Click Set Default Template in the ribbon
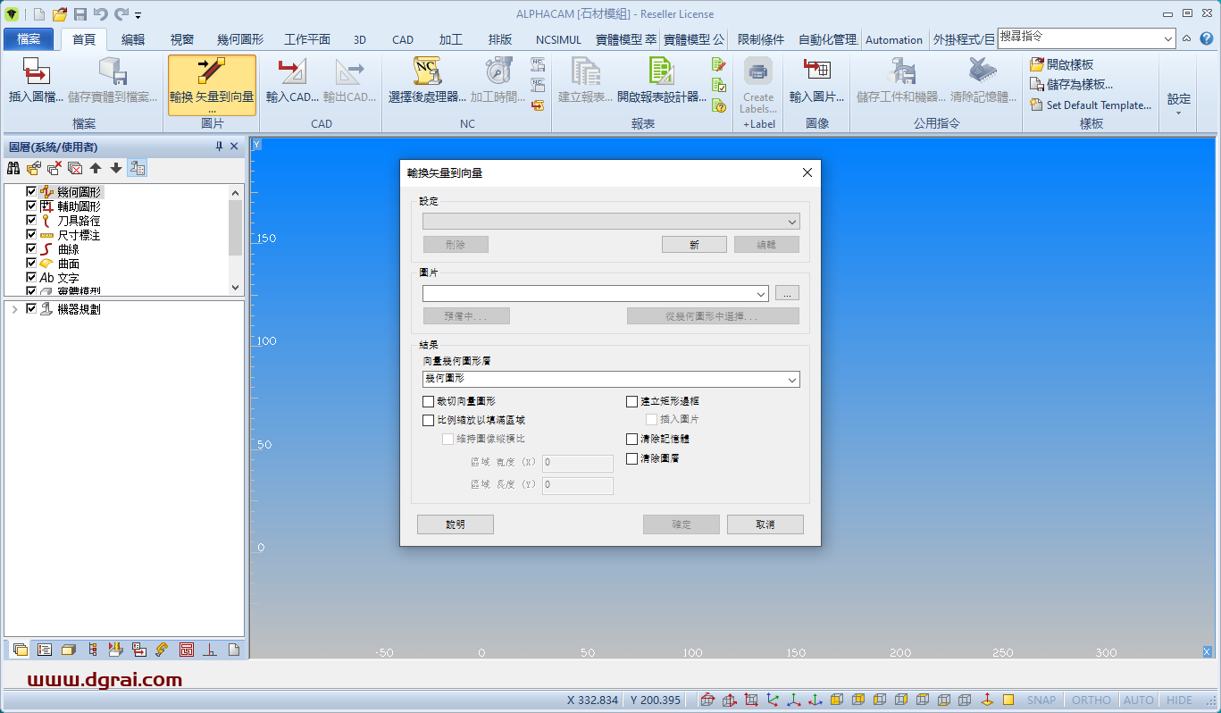This screenshot has height=713, width=1221. (1091, 105)
